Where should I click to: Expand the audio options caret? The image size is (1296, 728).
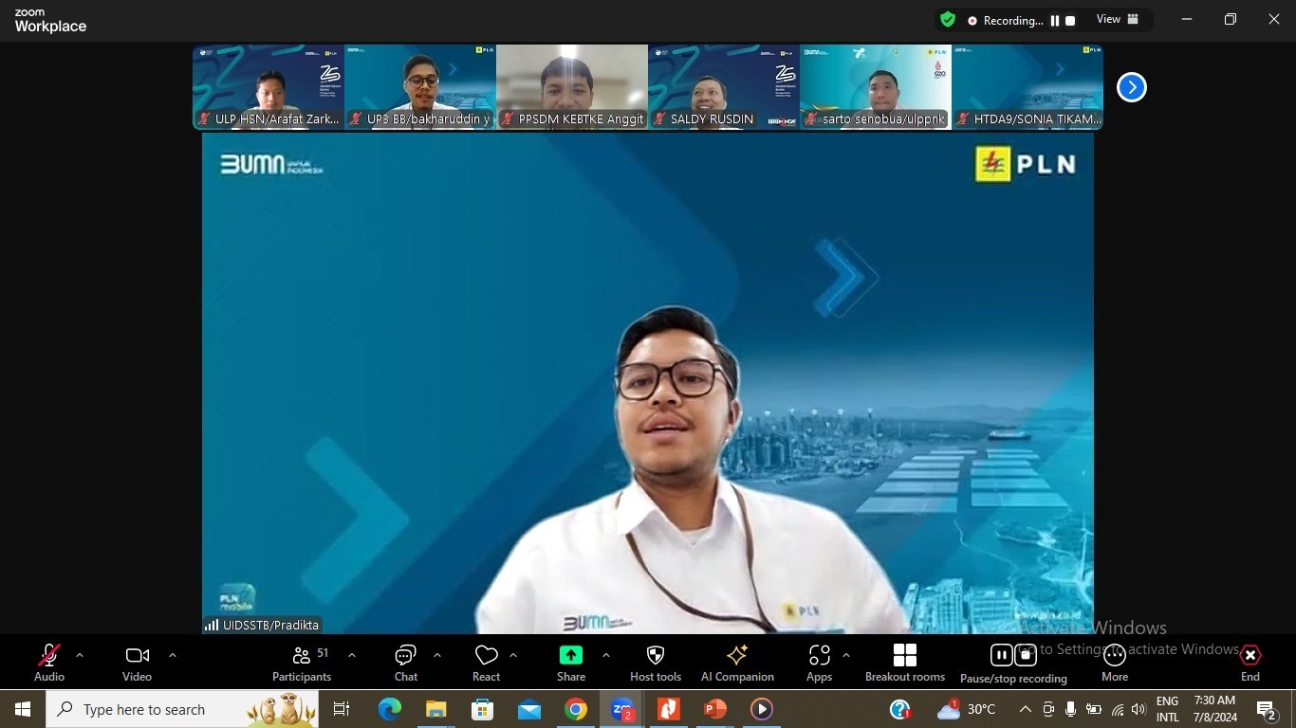click(80, 655)
